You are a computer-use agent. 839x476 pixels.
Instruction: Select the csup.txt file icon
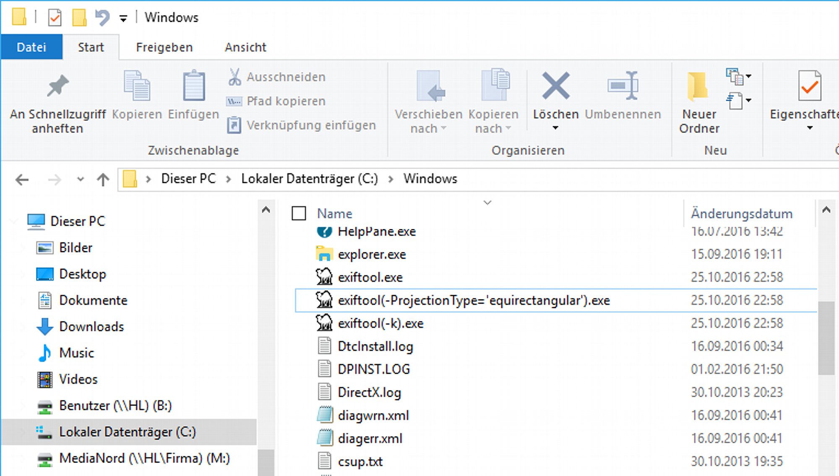[324, 461]
